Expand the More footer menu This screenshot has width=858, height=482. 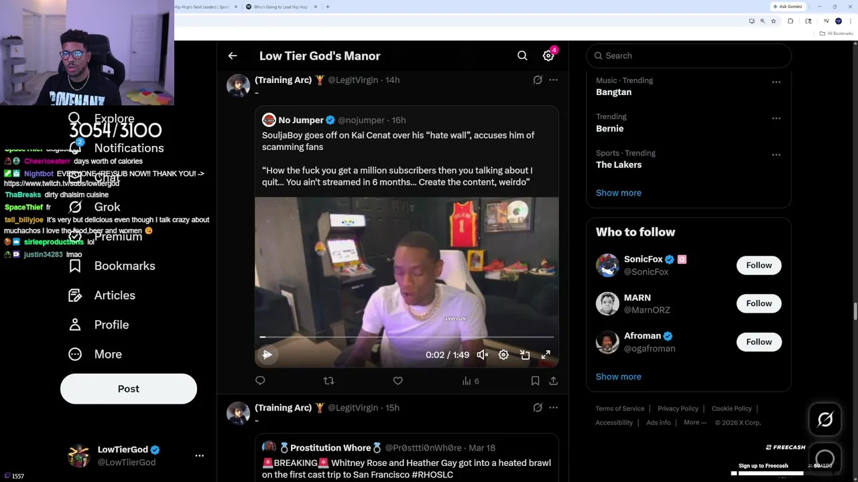coord(695,422)
